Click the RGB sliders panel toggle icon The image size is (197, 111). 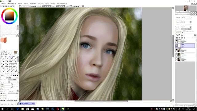point(4,6)
